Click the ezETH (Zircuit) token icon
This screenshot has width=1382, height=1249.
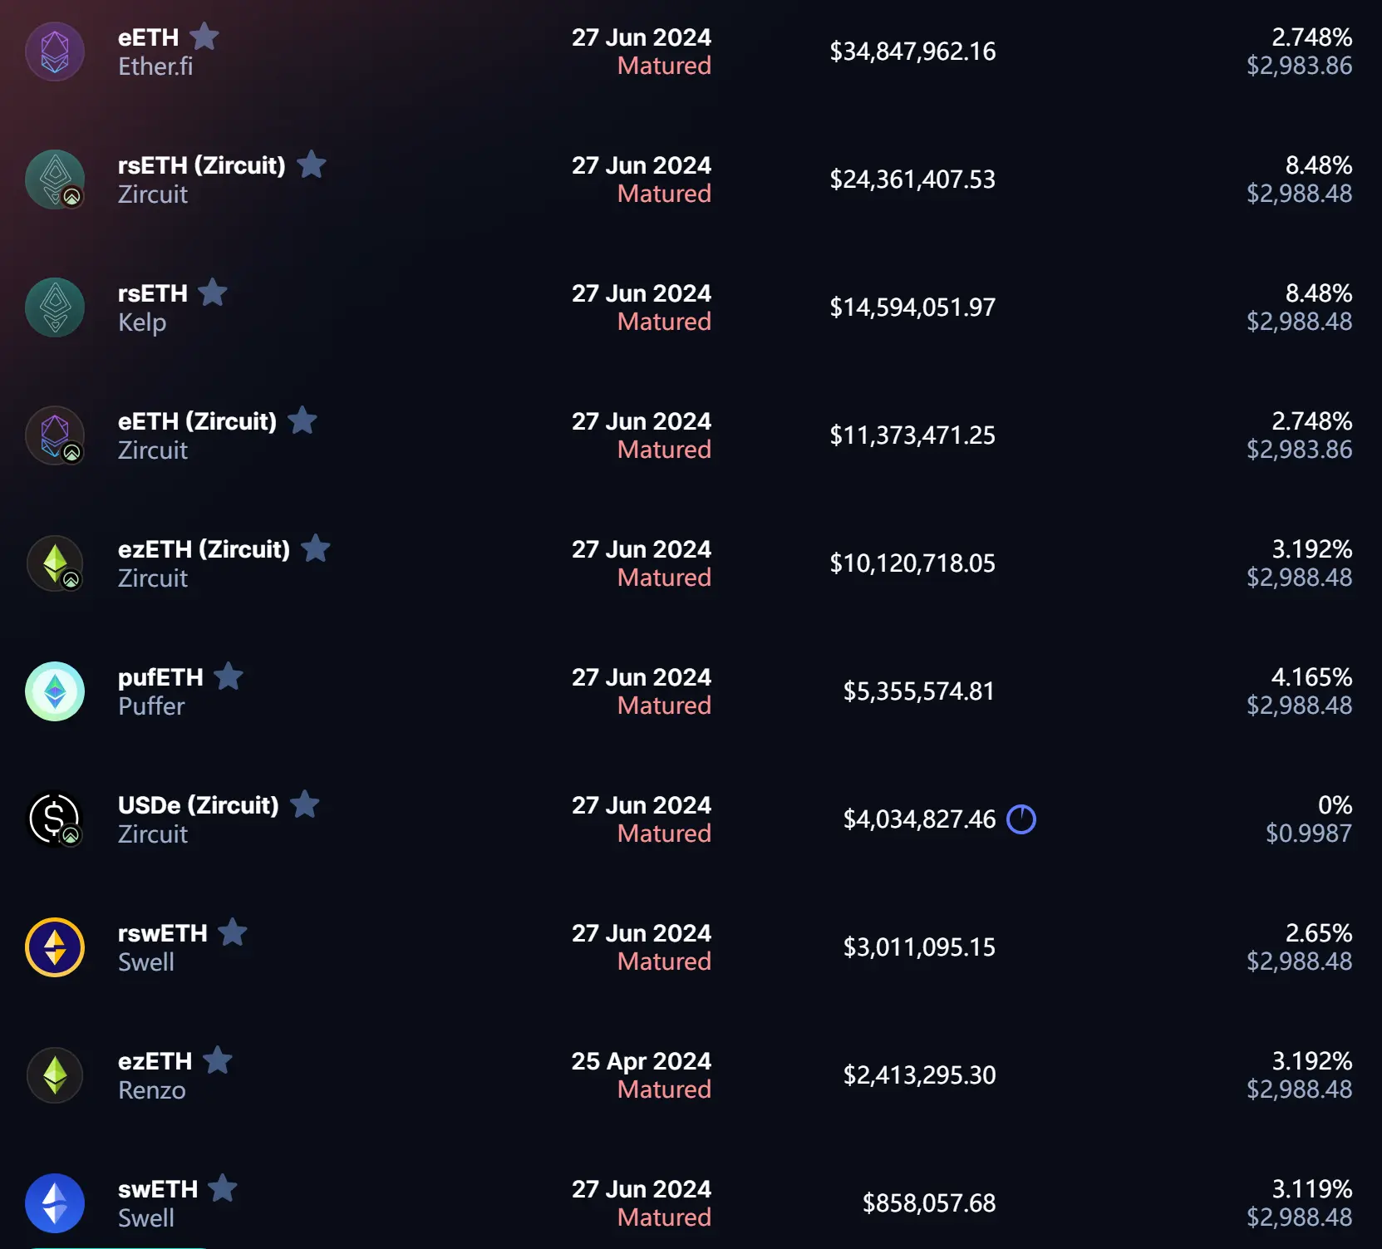[55, 563]
